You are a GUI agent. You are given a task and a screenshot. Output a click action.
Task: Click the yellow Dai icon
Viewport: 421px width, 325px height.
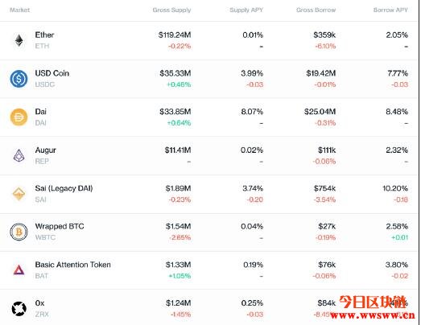[x=19, y=117]
